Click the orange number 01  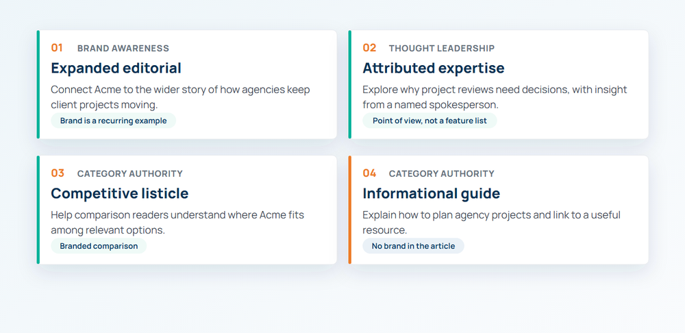click(x=57, y=48)
